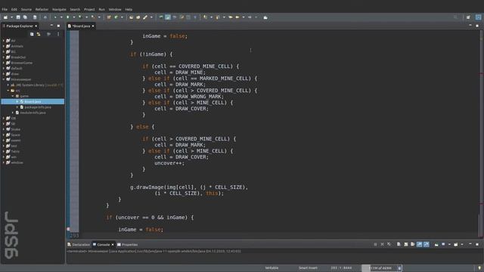Screen dimensions: 484x272
Task: Click the New file toolbar icon
Action: pos(5,17)
